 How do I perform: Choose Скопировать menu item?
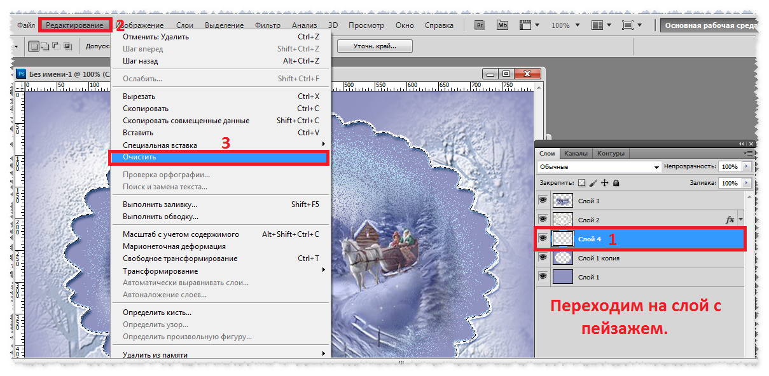[x=221, y=109]
